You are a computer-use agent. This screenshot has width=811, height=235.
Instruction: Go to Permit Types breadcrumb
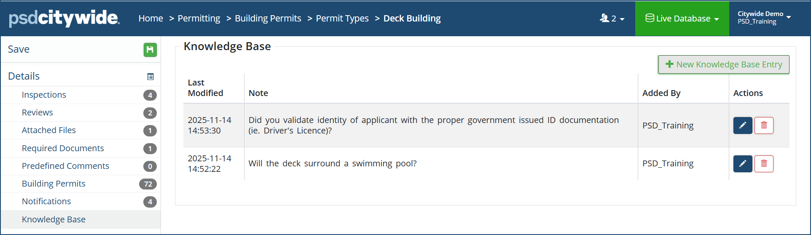342,19
